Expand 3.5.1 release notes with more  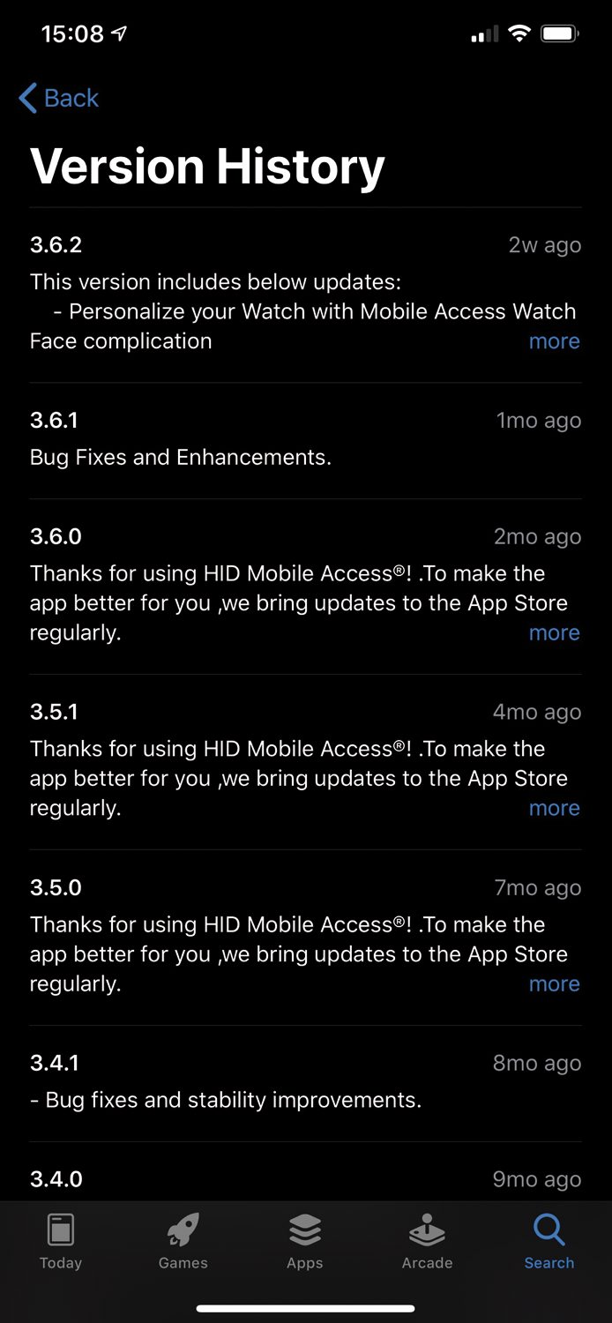coord(554,809)
